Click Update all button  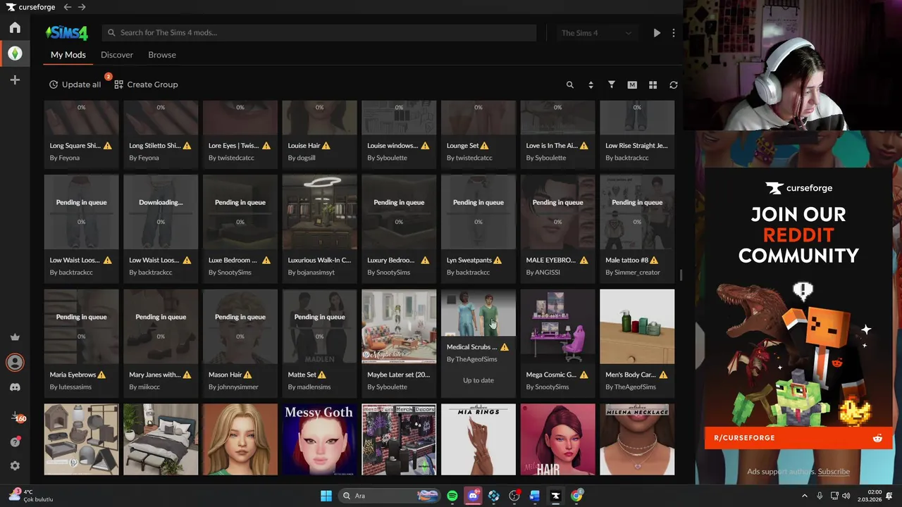[75, 84]
